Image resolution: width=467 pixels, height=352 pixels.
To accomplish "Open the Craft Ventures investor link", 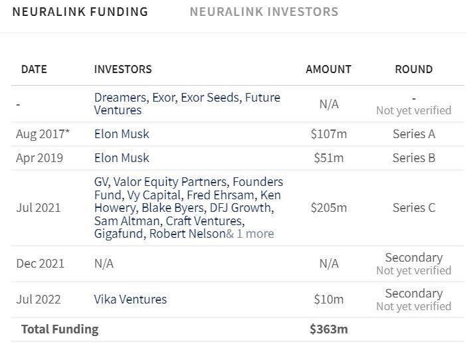I will [x=205, y=221].
